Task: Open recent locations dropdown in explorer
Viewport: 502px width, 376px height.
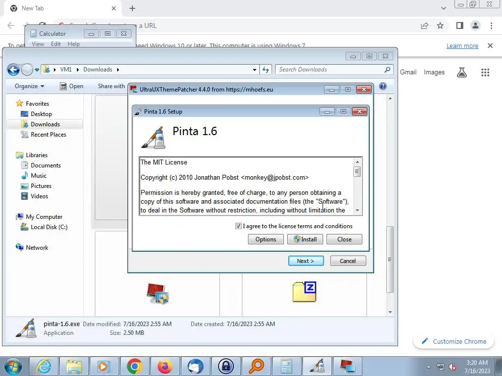Action: pyautogui.click(x=37, y=70)
